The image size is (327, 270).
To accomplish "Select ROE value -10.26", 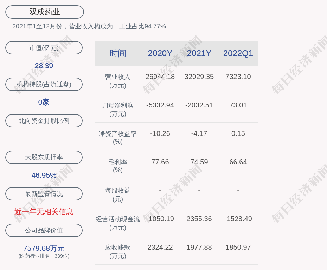I will point(160,133).
